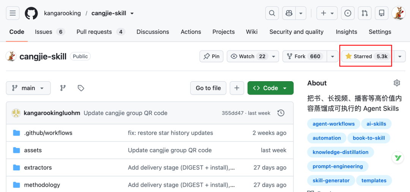Select the ai-skills topic tag
This screenshot has width=410, height=192.
377,124
